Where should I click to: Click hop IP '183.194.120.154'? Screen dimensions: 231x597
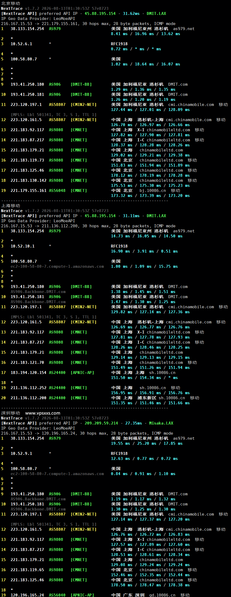tap(28, 372)
